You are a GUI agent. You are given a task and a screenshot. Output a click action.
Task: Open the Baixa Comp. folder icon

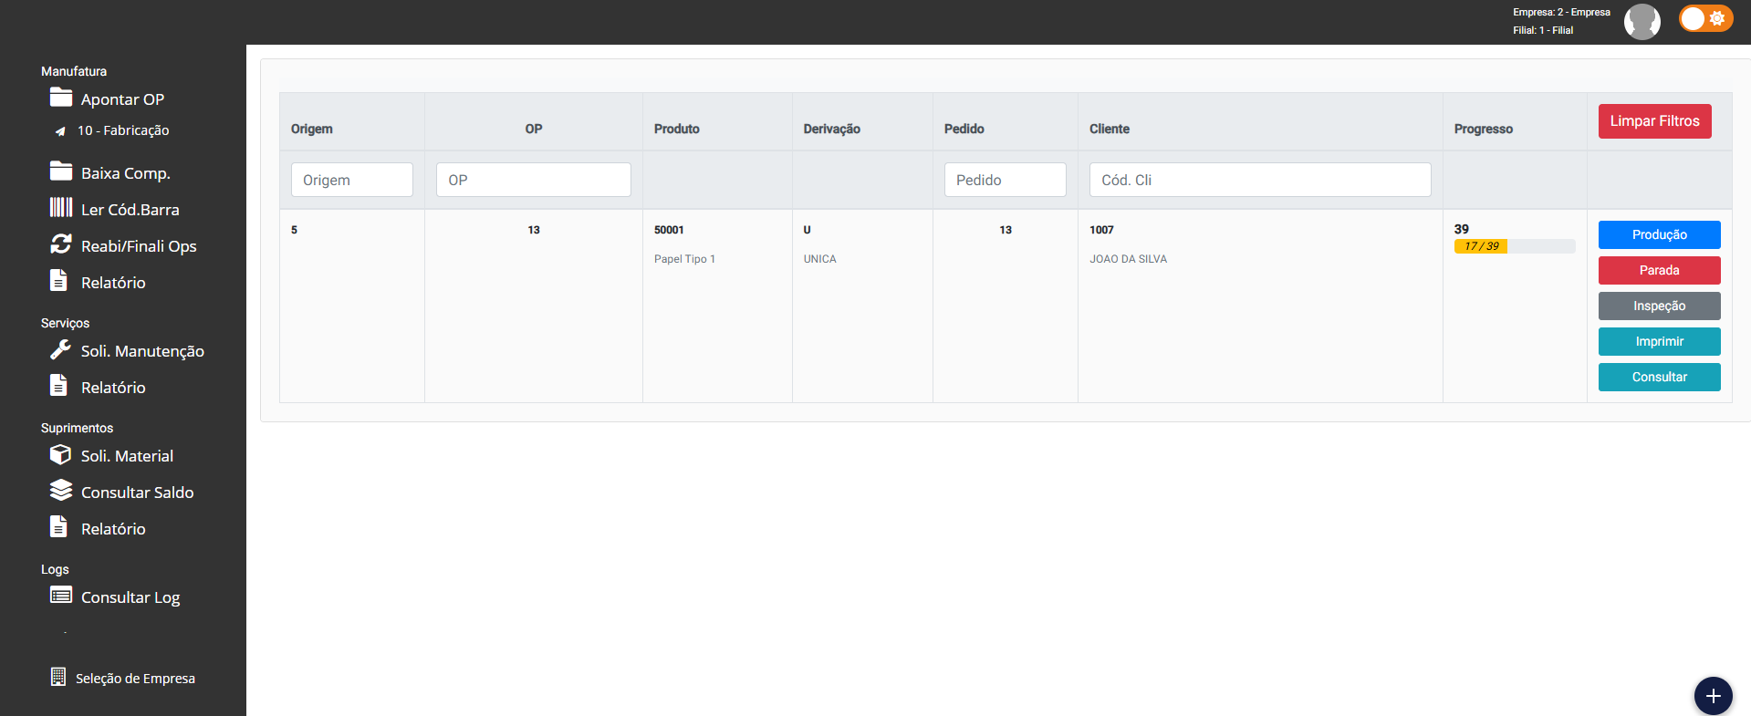coord(61,171)
